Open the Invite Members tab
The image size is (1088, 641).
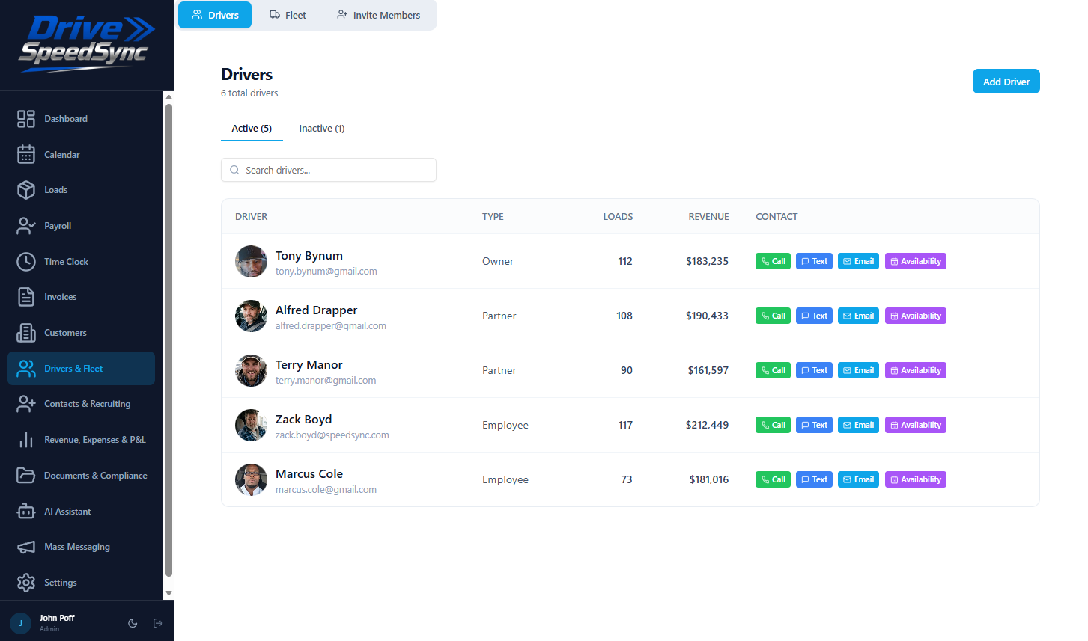379,15
